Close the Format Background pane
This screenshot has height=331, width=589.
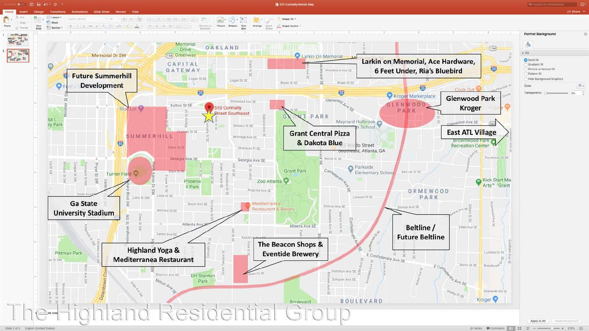click(x=585, y=34)
